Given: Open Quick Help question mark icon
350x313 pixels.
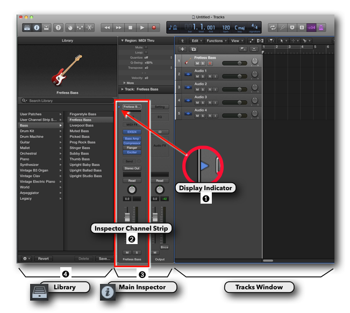Looking at the screenshot, I should coord(58,27).
